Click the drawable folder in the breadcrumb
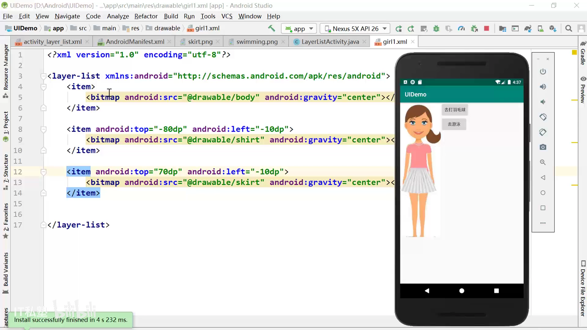 (x=167, y=28)
